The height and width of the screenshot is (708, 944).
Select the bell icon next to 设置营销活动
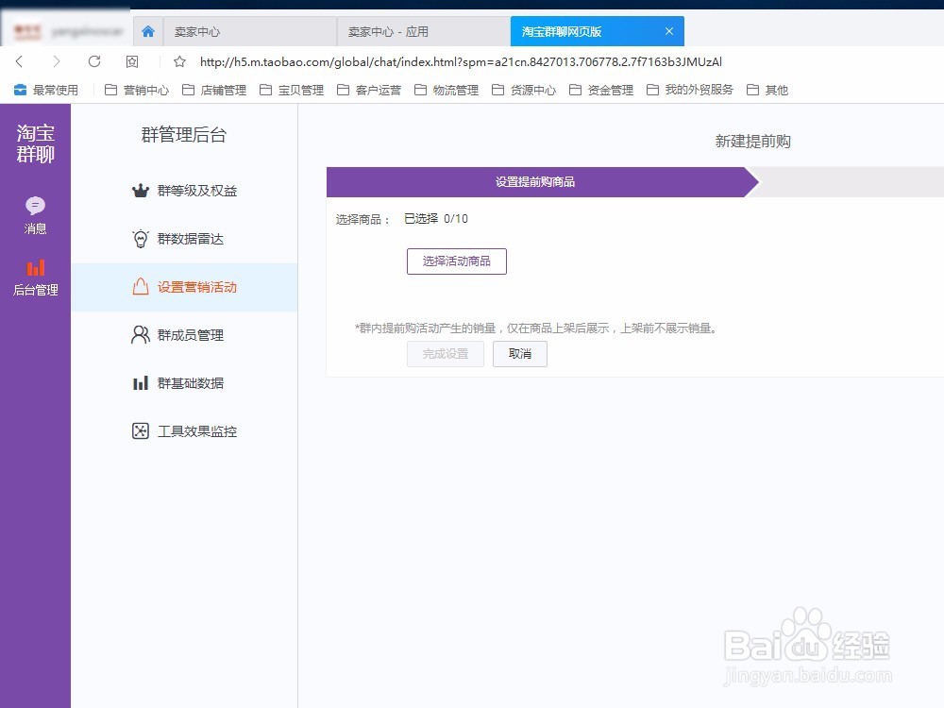pyautogui.click(x=139, y=286)
